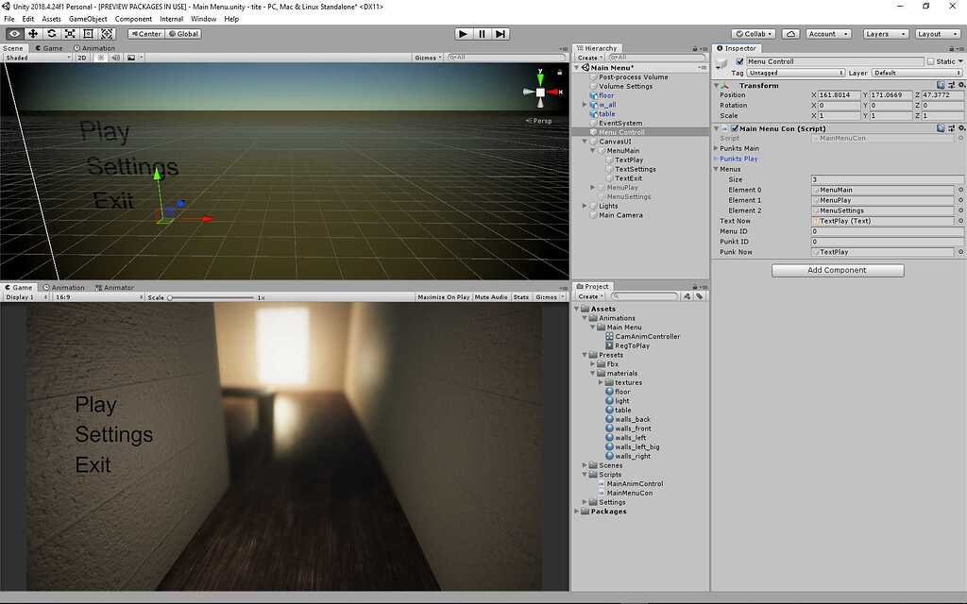Pause the game preview

point(482,33)
